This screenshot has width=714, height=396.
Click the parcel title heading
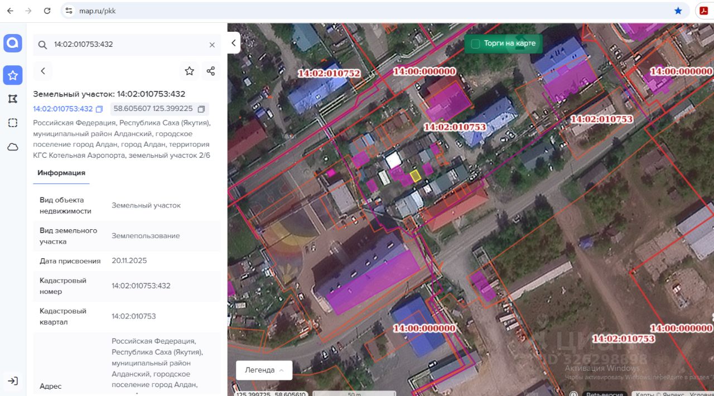(109, 94)
